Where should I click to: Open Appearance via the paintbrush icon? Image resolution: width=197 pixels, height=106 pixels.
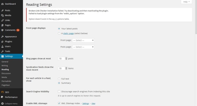click(2, 37)
